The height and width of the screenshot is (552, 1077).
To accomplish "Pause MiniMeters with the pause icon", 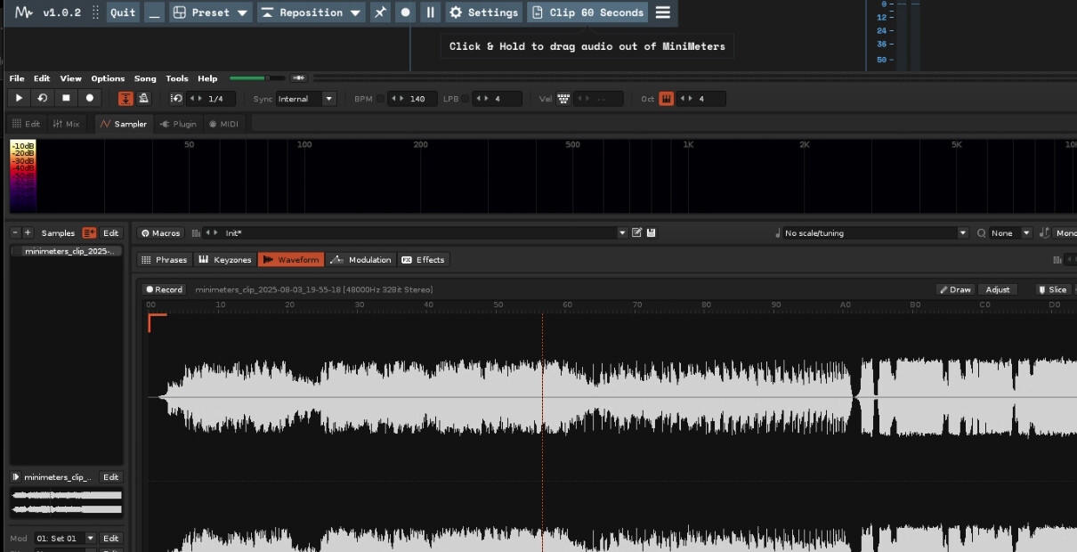I will pyautogui.click(x=430, y=12).
